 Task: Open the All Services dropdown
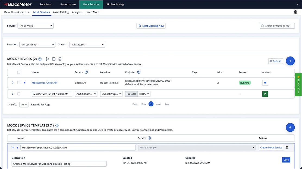click(x=35, y=26)
